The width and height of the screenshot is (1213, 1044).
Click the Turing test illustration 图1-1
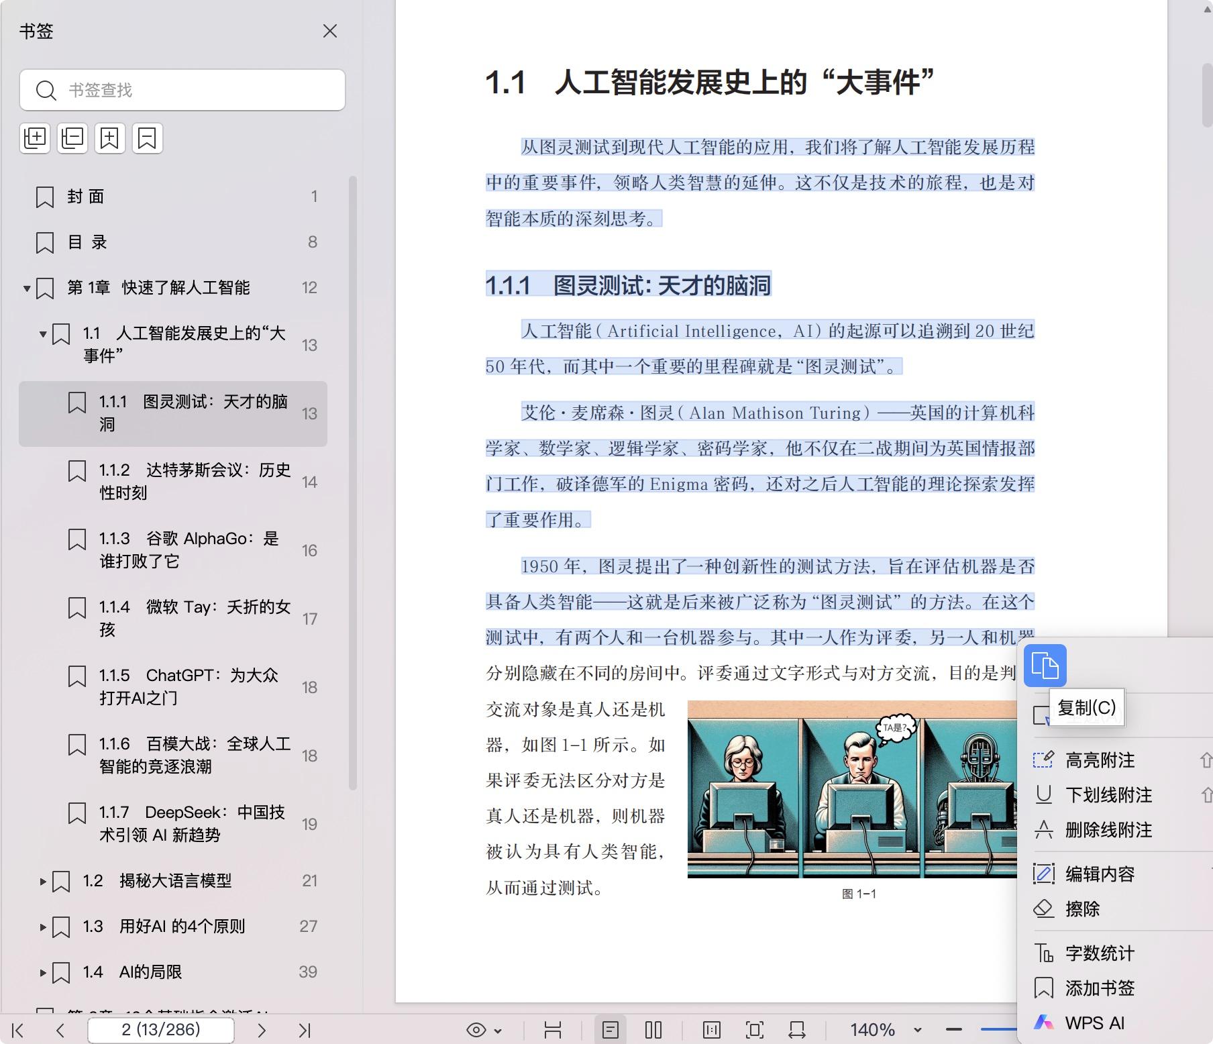click(853, 789)
